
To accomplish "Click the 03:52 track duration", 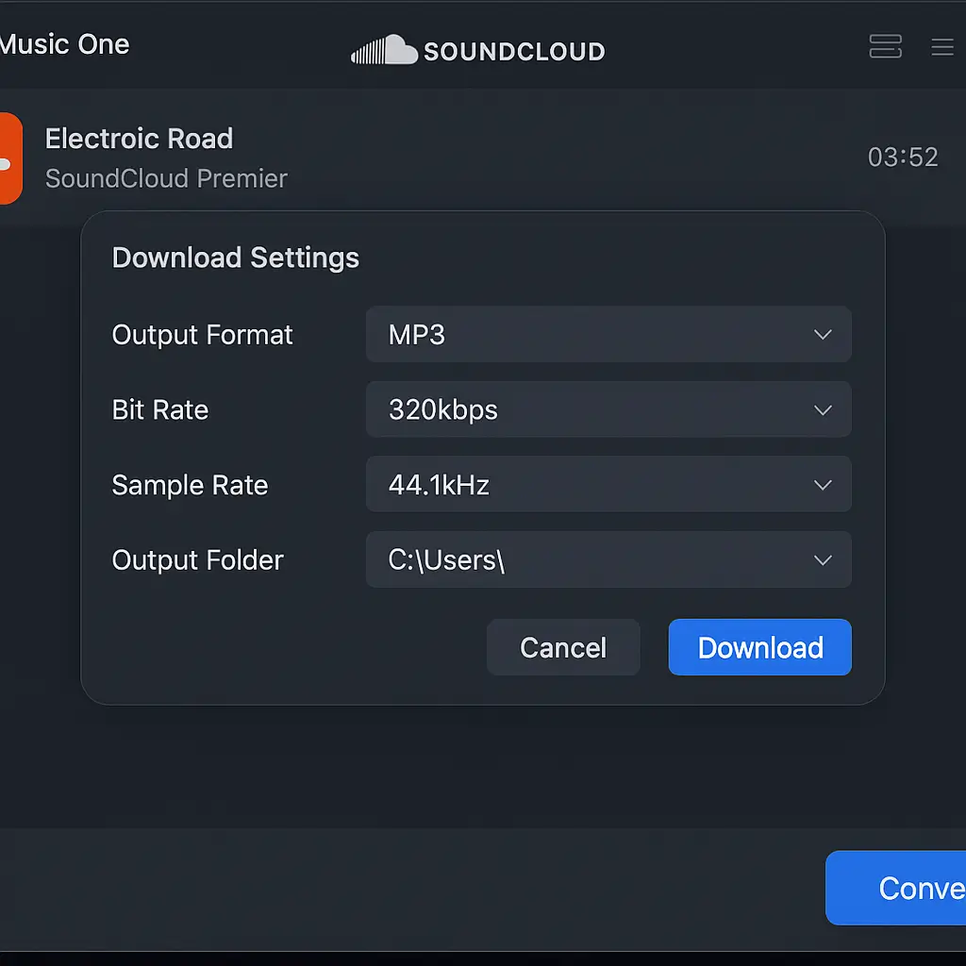I will [903, 158].
